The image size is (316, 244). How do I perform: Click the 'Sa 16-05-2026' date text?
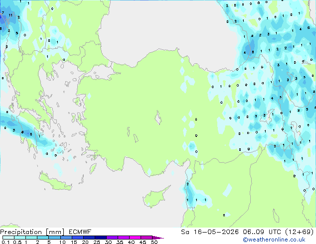(x=210, y=232)
